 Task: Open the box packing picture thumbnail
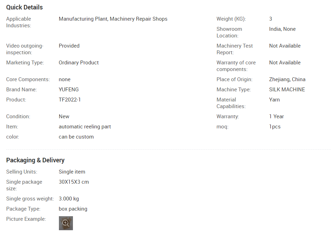(66, 223)
